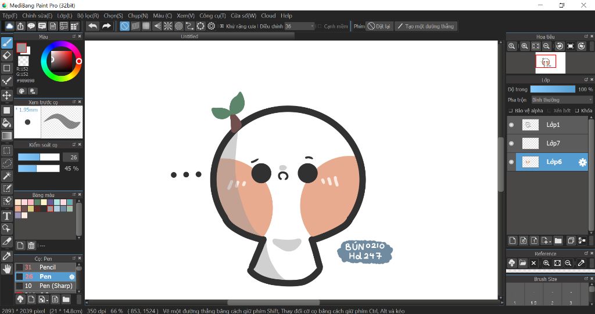The height and width of the screenshot is (314, 595).
Task: Open the Xem(V) menu
Action: pyautogui.click(x=185, y=16)
